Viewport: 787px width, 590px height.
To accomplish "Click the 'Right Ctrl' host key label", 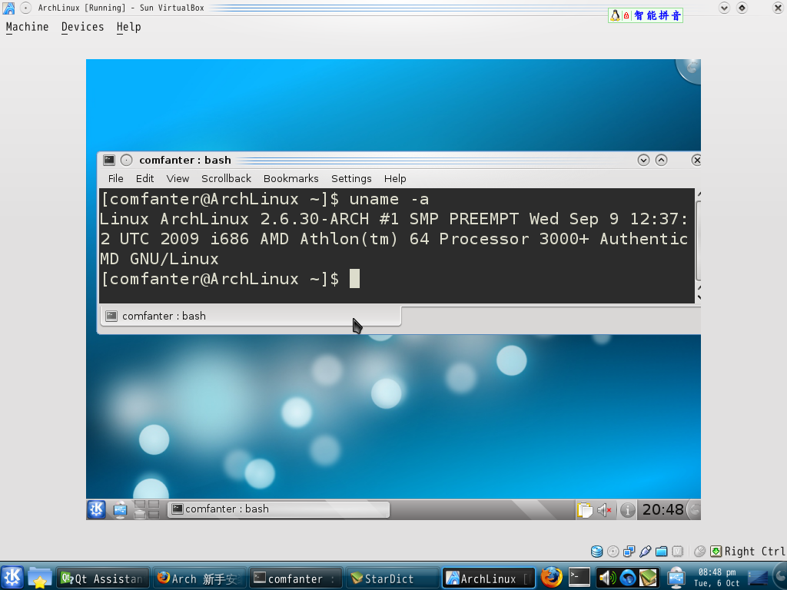I will 755,552.
